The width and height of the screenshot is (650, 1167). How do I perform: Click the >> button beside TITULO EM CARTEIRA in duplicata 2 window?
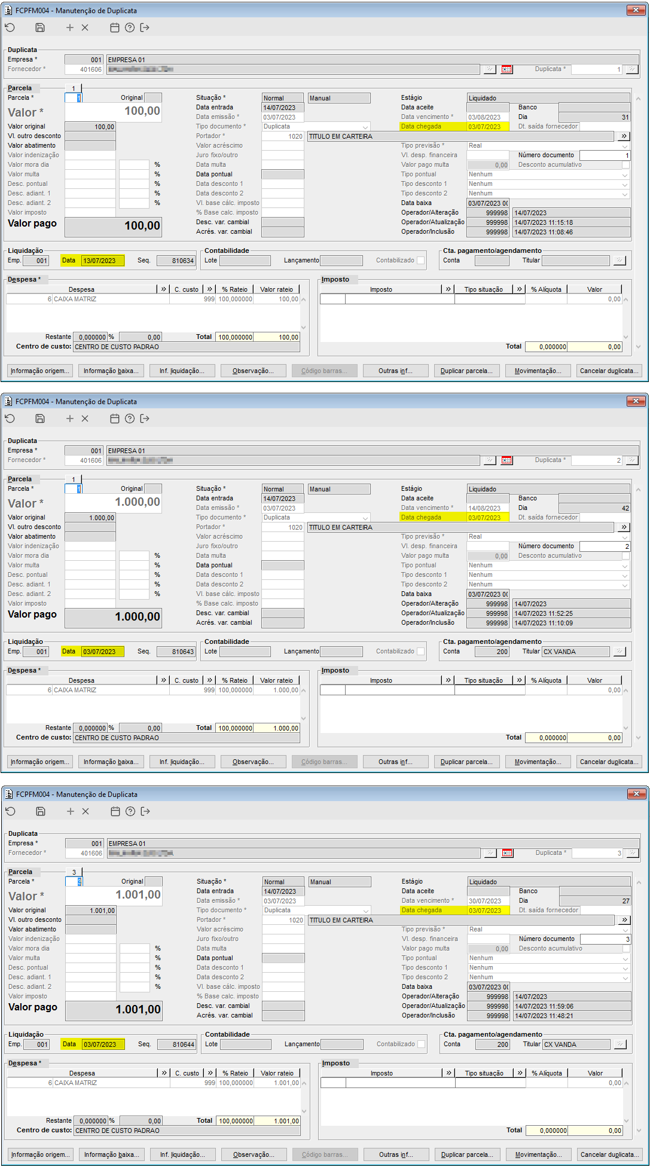coord(624,527)
